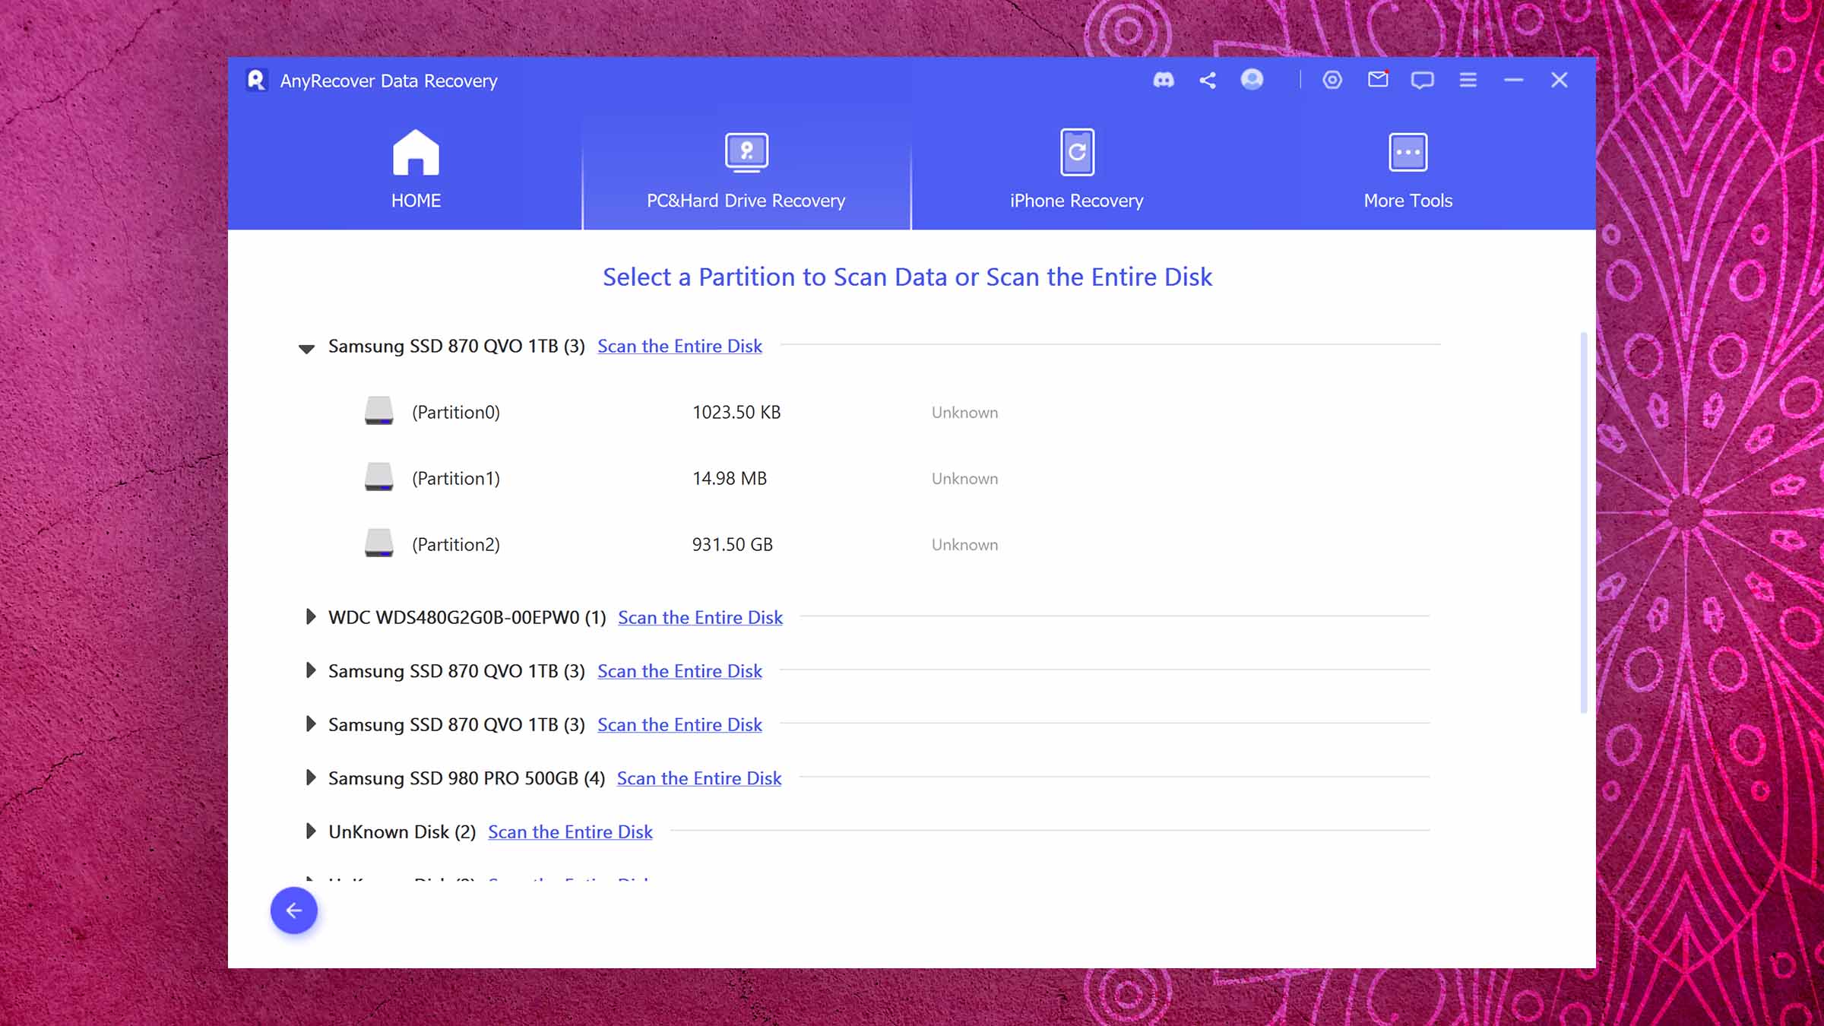Open the Discord community icon
This screenshot has height=1026, width=1824.
tap(1163, 80)
